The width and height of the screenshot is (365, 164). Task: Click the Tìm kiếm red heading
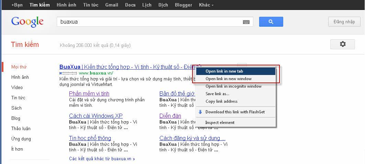(25, 44)
